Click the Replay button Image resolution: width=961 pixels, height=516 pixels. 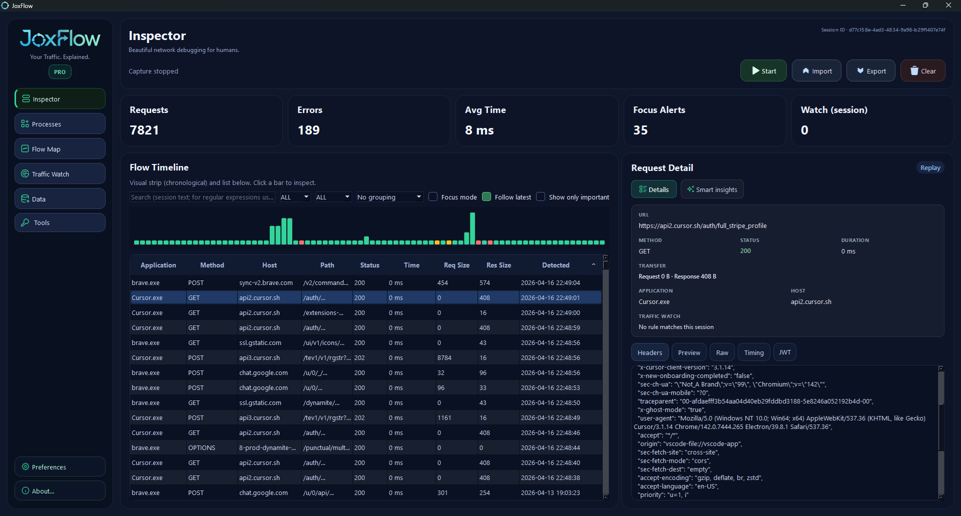pyautogui.click(x=930, y=167)
